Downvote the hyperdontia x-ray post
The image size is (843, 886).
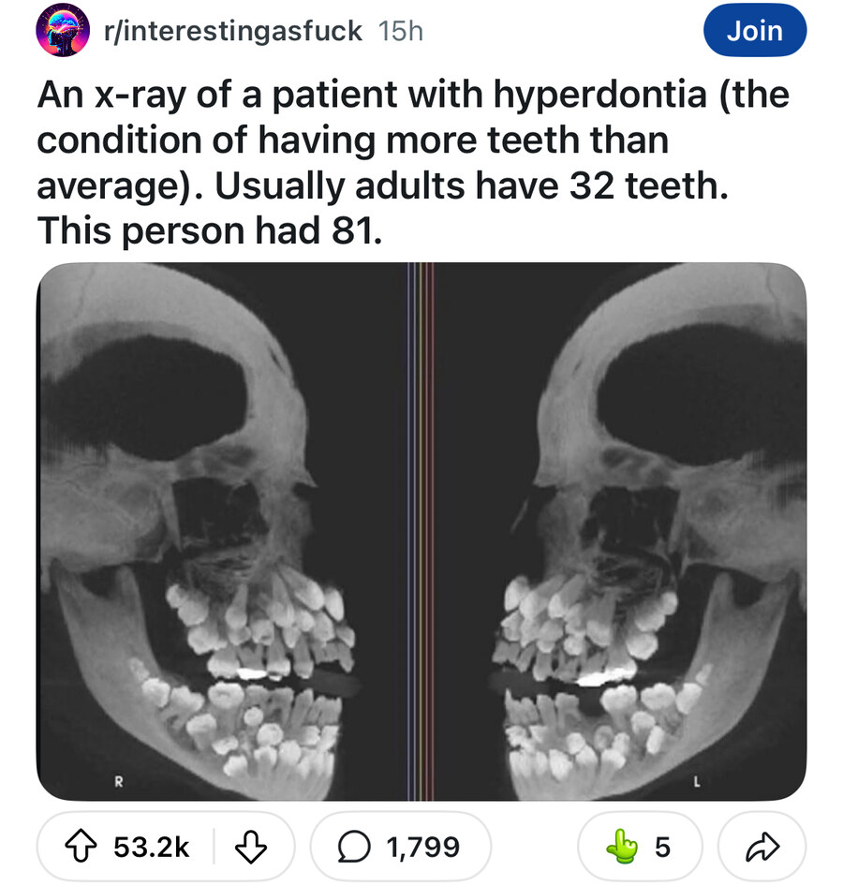pos(250,846)
